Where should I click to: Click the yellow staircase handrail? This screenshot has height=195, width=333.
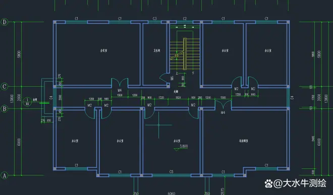(x=185, y=54)
